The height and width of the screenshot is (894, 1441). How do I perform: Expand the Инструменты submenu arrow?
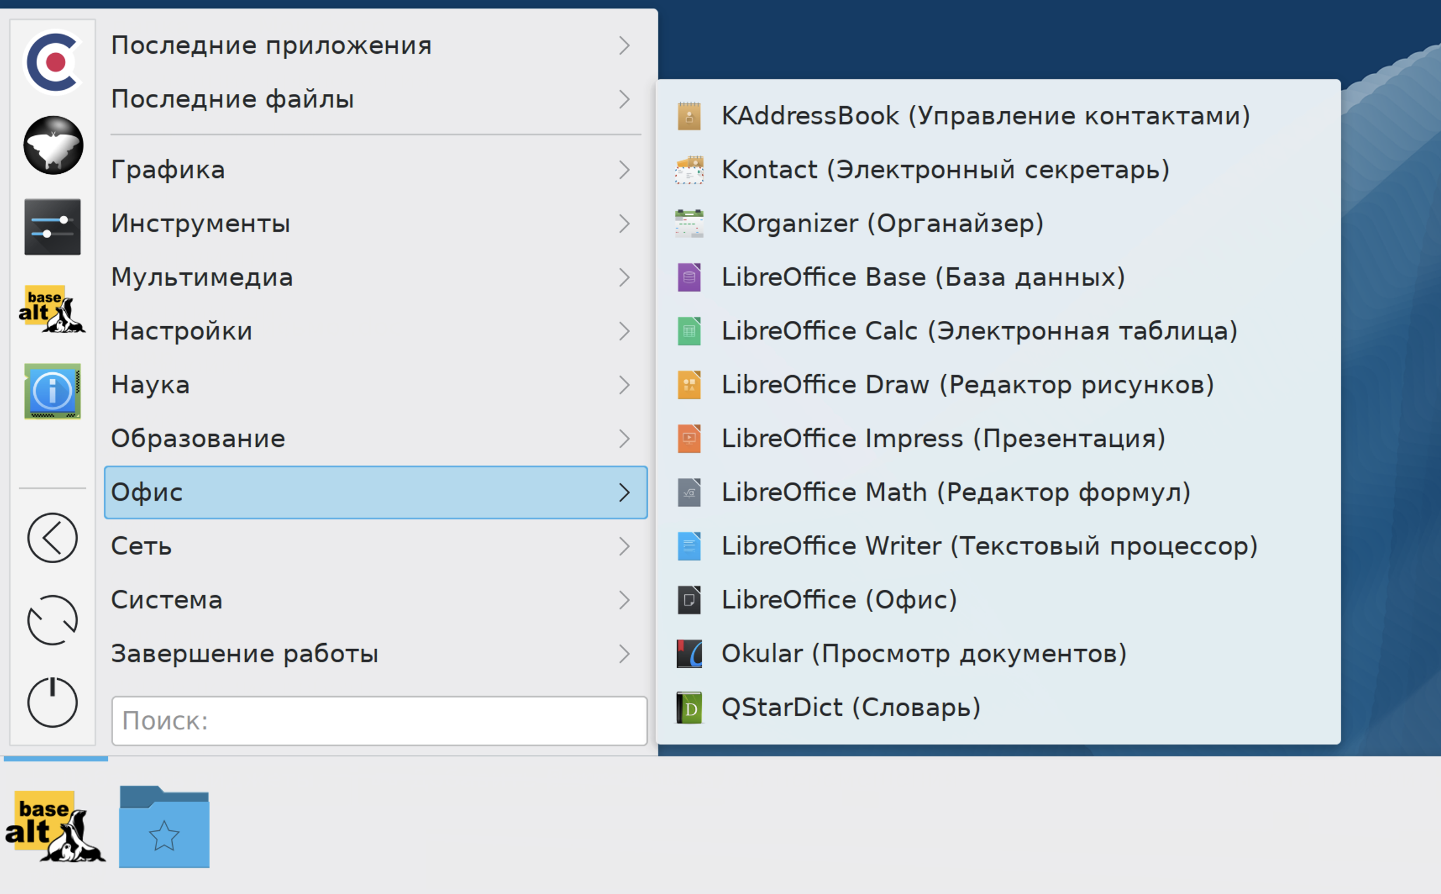(625, 224)
